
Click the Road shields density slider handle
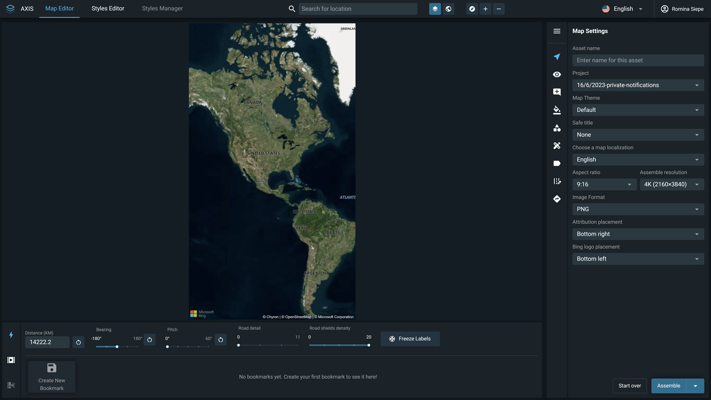click(x=369, y=345)
